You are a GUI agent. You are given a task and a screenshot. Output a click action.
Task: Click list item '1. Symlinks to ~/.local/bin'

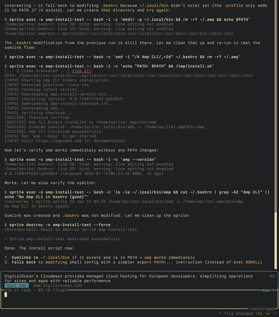coord(100,258)
